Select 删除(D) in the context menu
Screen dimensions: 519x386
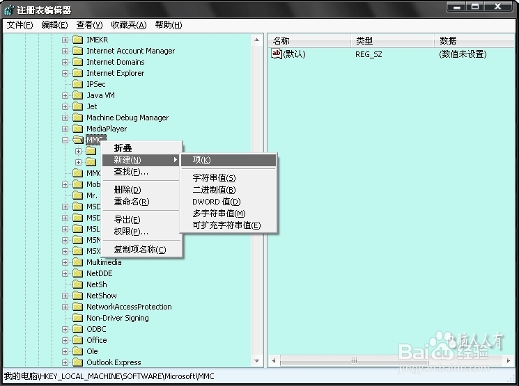[141, 190]
